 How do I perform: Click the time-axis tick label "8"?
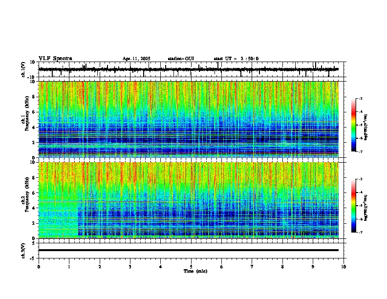tap(282, 267)
